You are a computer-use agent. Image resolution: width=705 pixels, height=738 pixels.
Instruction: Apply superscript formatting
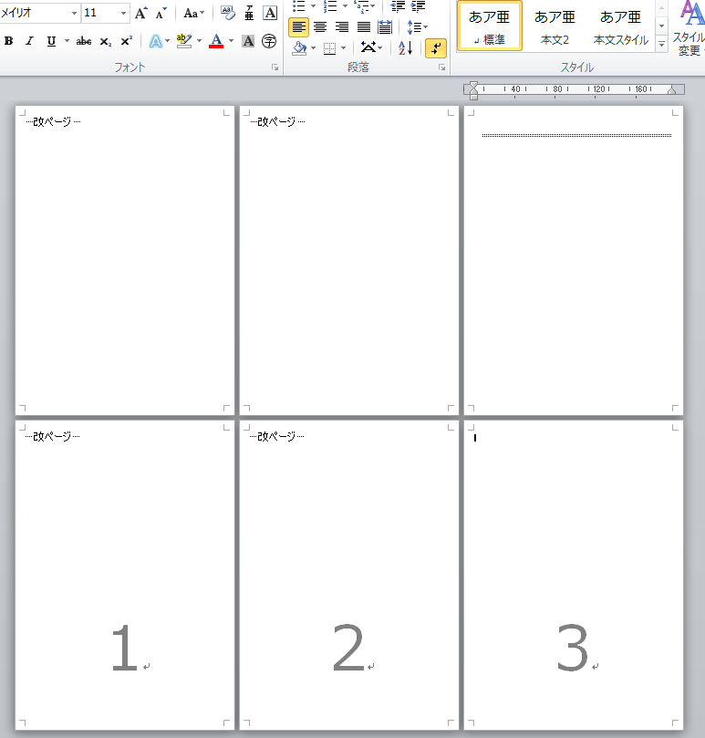point(126,41)
